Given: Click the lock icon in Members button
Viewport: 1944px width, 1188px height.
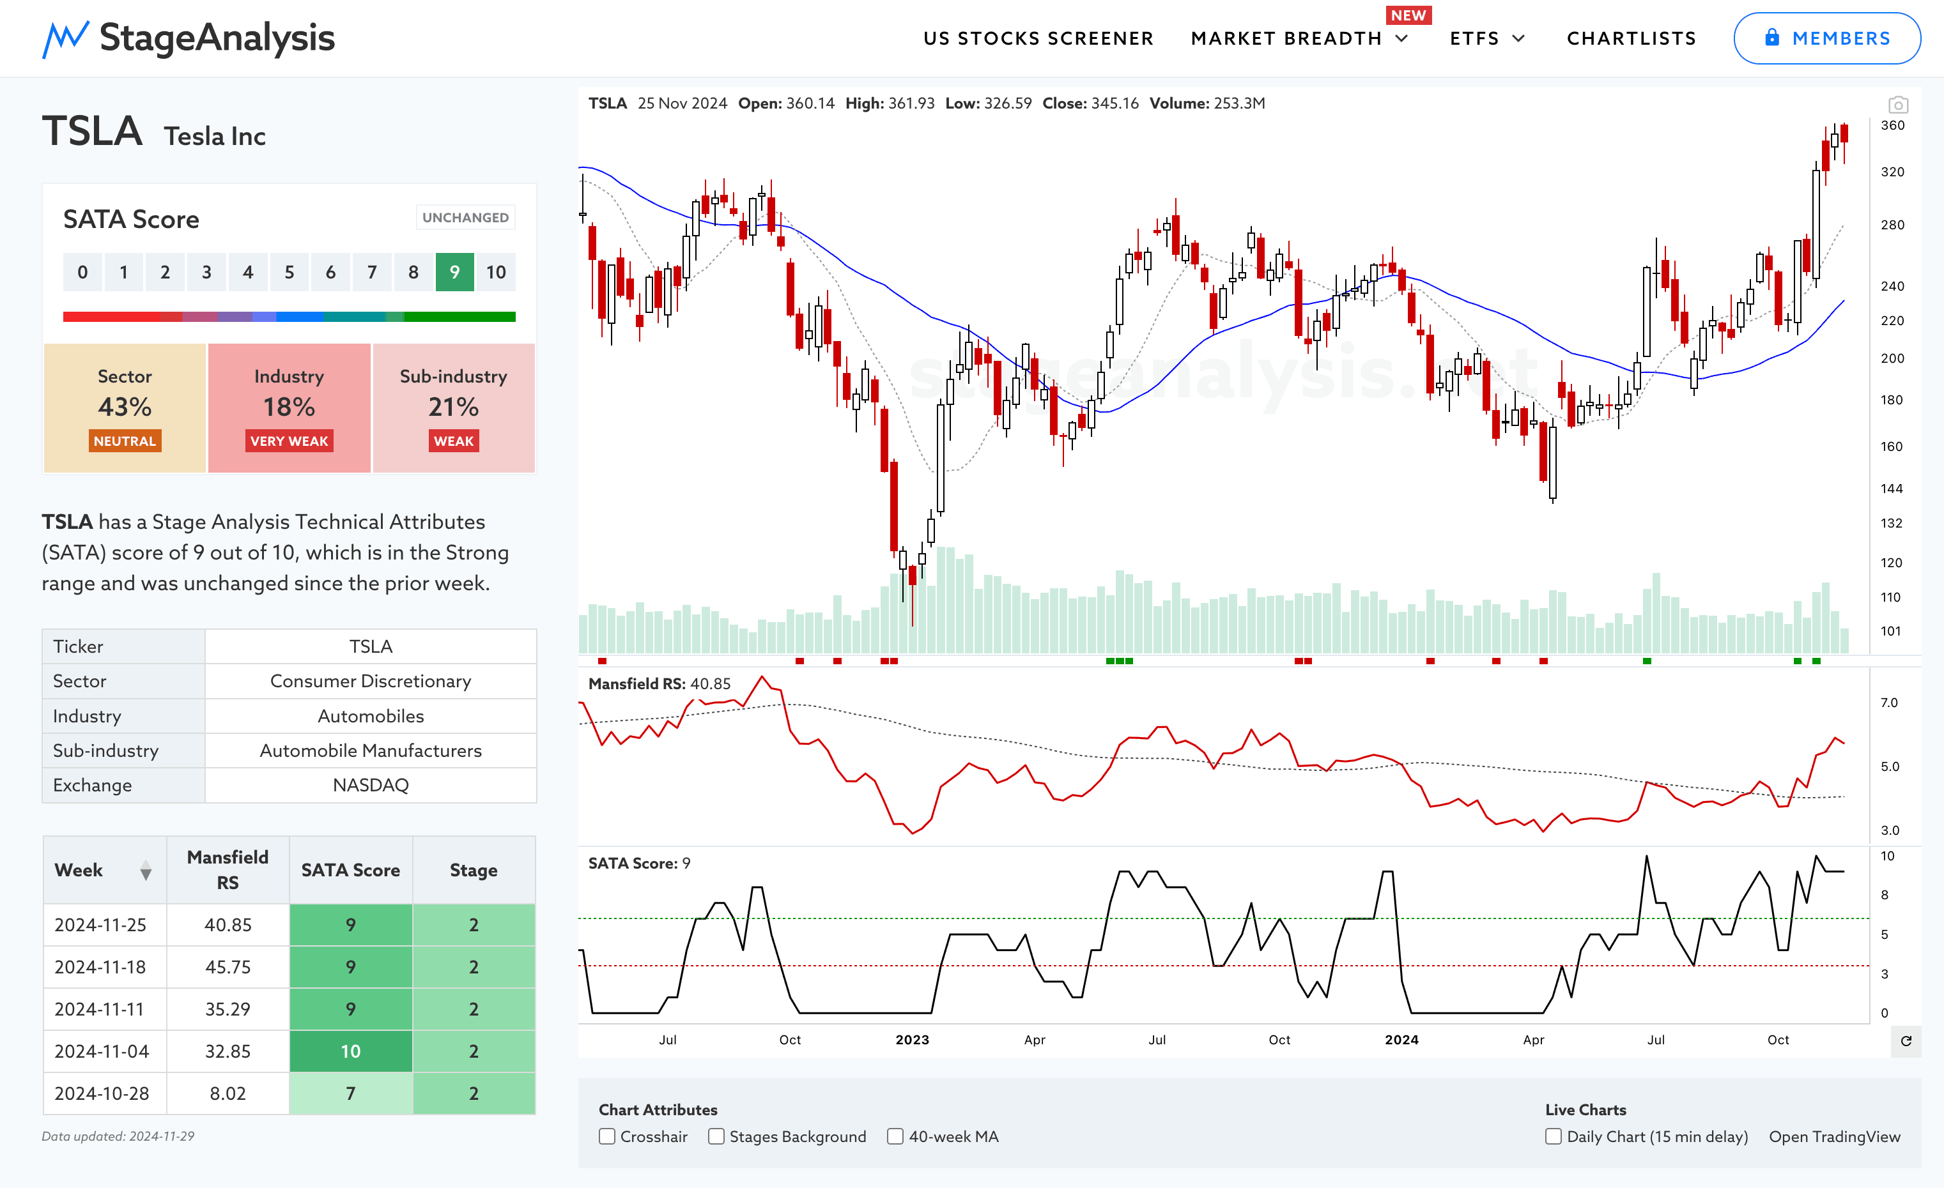Looking at the screenshot, I should (x=1772, y=37).
